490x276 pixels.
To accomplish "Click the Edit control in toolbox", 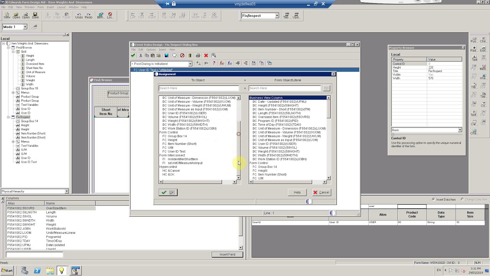I will (484, 49).
